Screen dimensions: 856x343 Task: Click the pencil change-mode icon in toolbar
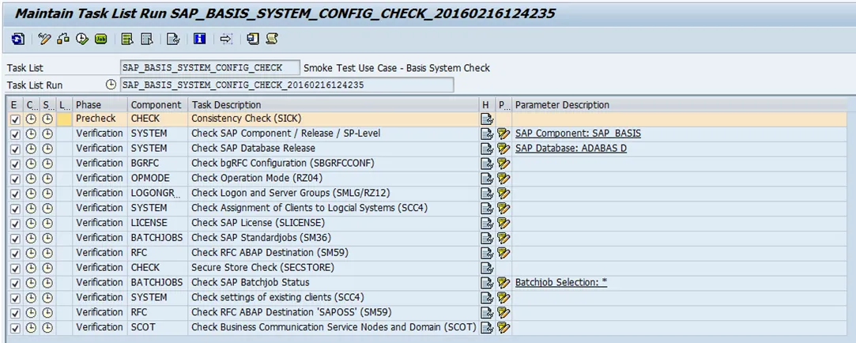coord(44,39)
